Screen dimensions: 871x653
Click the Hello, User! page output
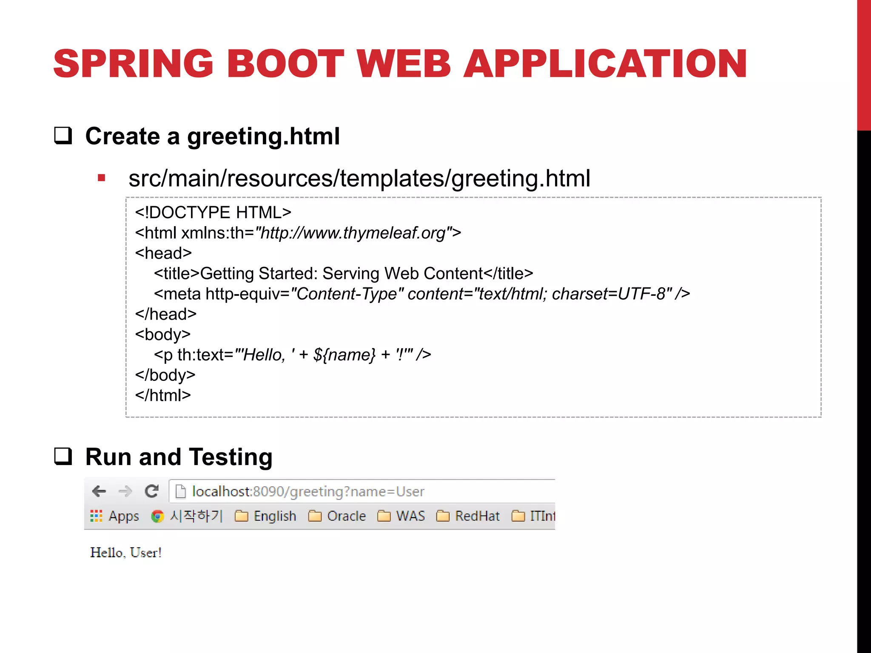[x=126, y=553]
